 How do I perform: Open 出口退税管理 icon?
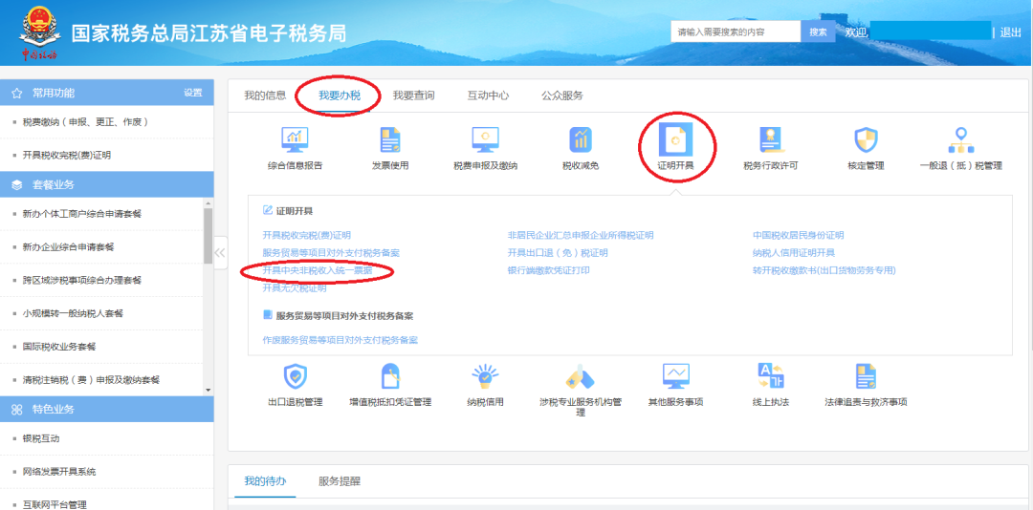click(x=296, y=376)
